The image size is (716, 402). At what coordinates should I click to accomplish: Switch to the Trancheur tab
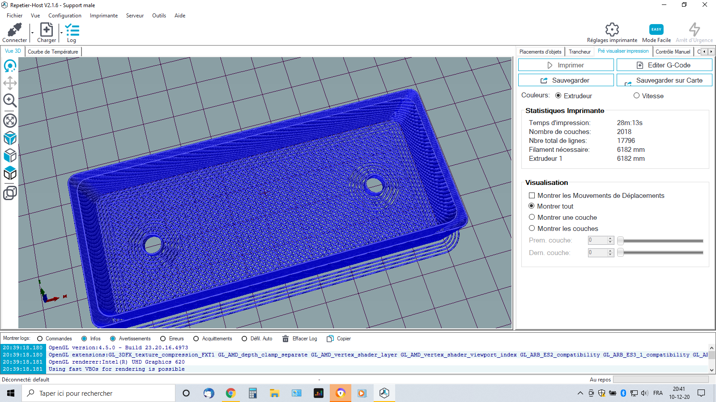coord(580,52)
